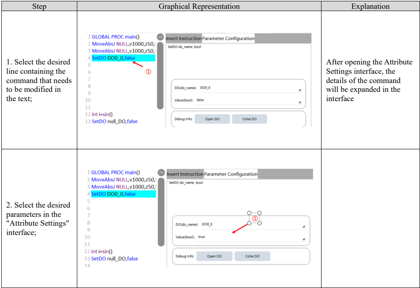Viewport: 420px width, 288px height.
Task: Click DO0_0 value field in step 2 screenshot
Action: (254, 224)
